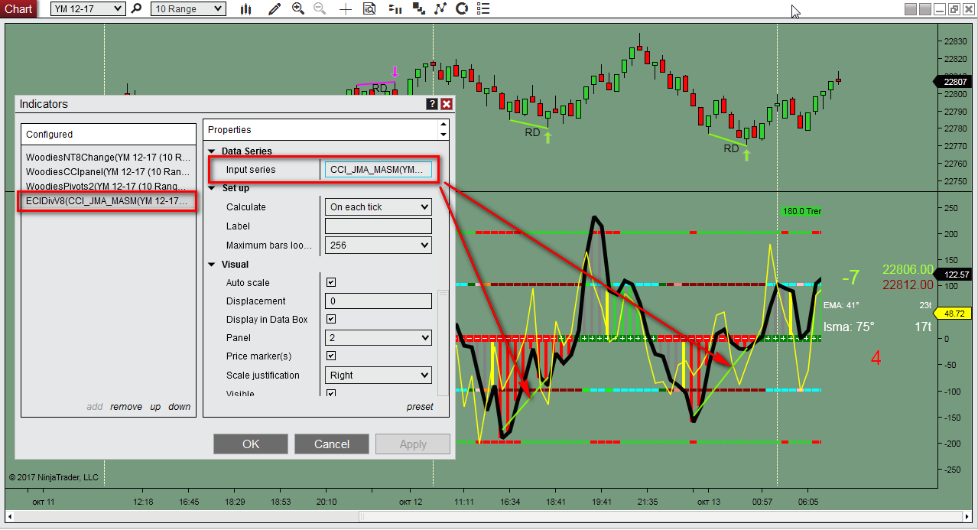Screen dimensions: 978x530
Task: Open the data box icon
Action: [x=370, y=9]
